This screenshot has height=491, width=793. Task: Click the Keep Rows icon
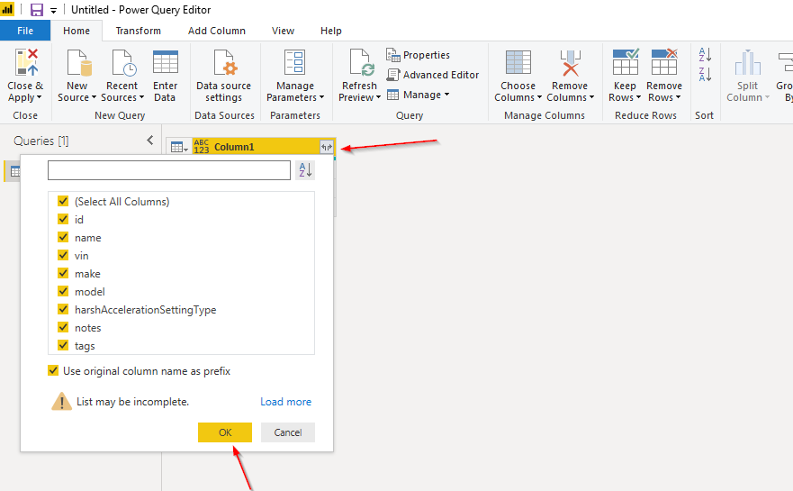click(626, 62)
